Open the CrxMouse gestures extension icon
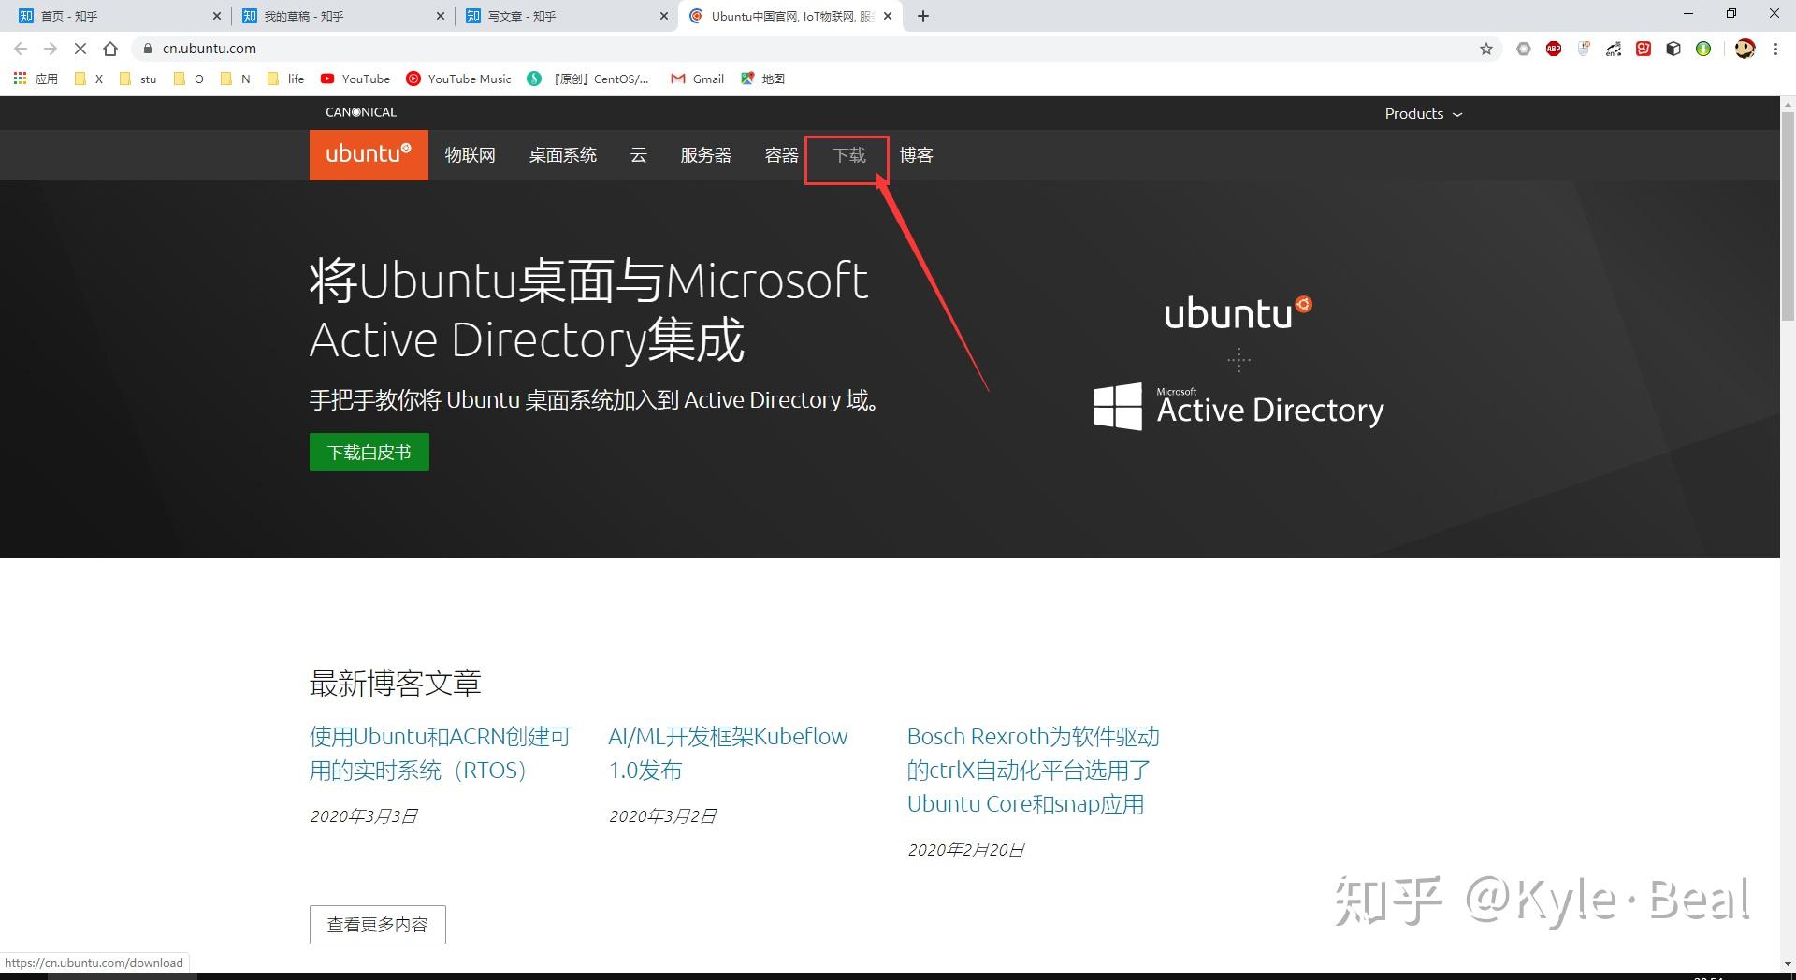Image resolution: width=1796 pixels, height=980 pixels. click(1584, 49)
